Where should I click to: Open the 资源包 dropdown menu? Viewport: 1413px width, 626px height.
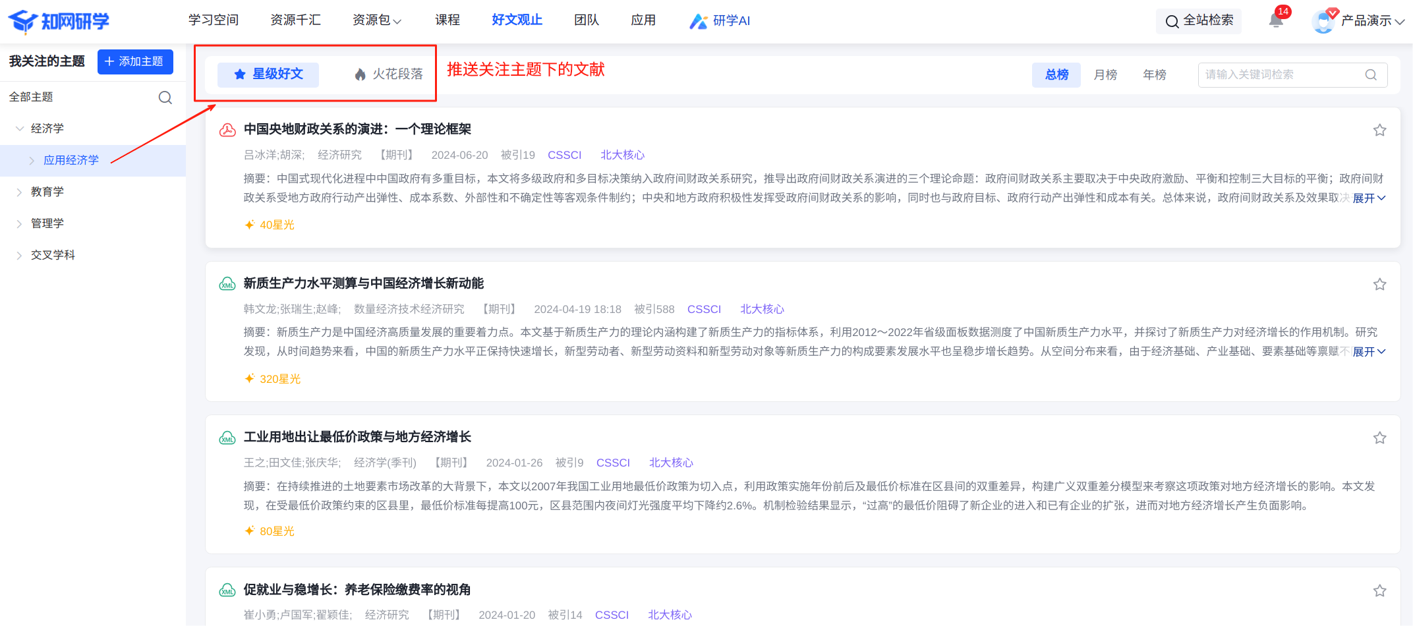(x=377, y=20)
